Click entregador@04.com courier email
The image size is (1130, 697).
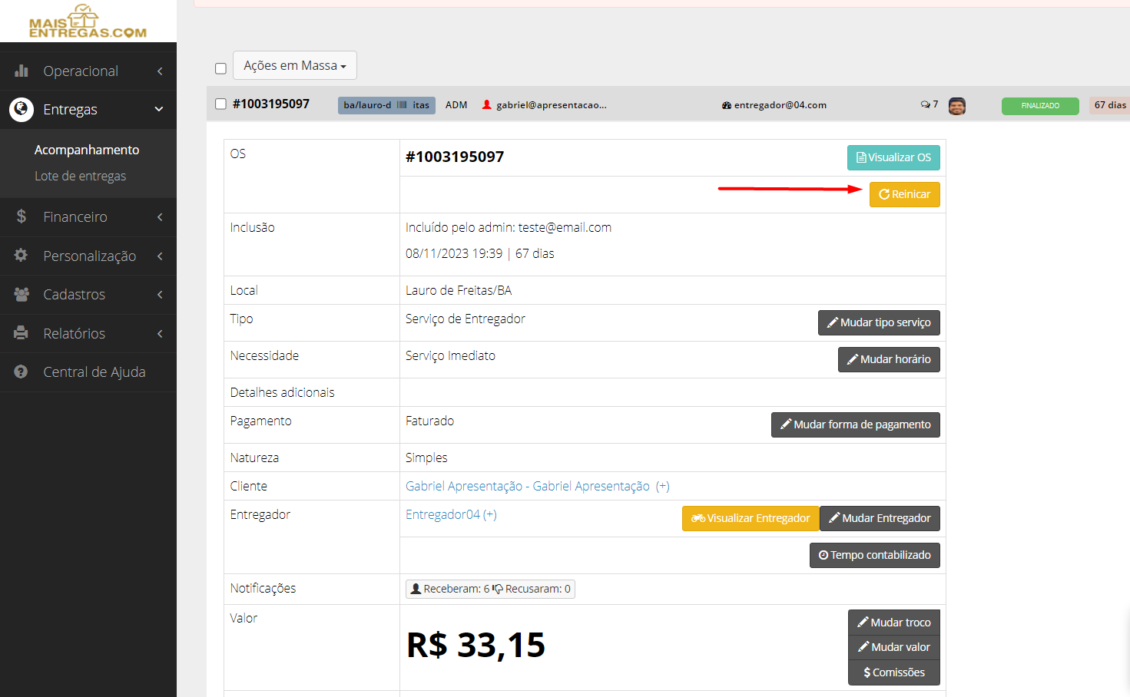coord(780,105)
